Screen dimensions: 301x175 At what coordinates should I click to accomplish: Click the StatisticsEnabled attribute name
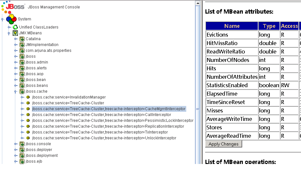227,85
